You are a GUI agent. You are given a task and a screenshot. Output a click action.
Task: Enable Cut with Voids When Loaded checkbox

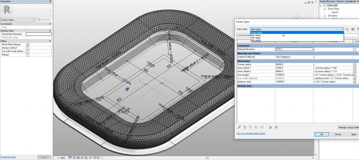(x=28, y=52)
